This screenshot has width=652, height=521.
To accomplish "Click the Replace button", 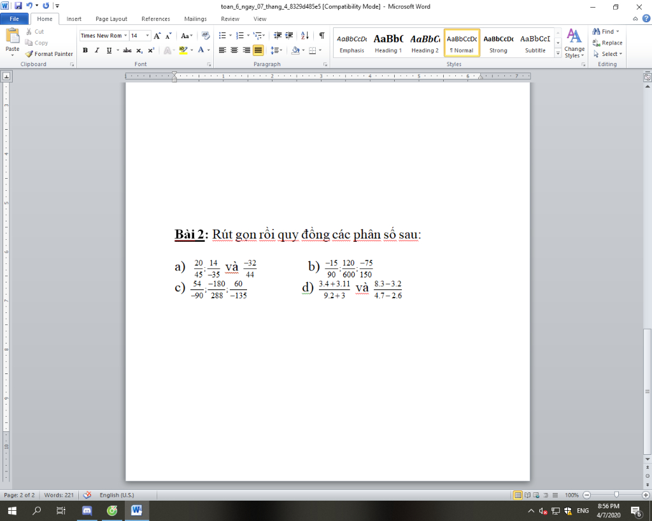I will pos(607,43).
